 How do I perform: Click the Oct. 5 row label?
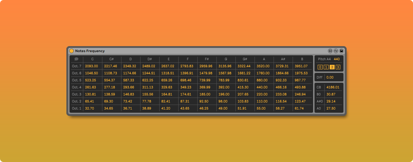pyautogui.click(x=77, y=80)
